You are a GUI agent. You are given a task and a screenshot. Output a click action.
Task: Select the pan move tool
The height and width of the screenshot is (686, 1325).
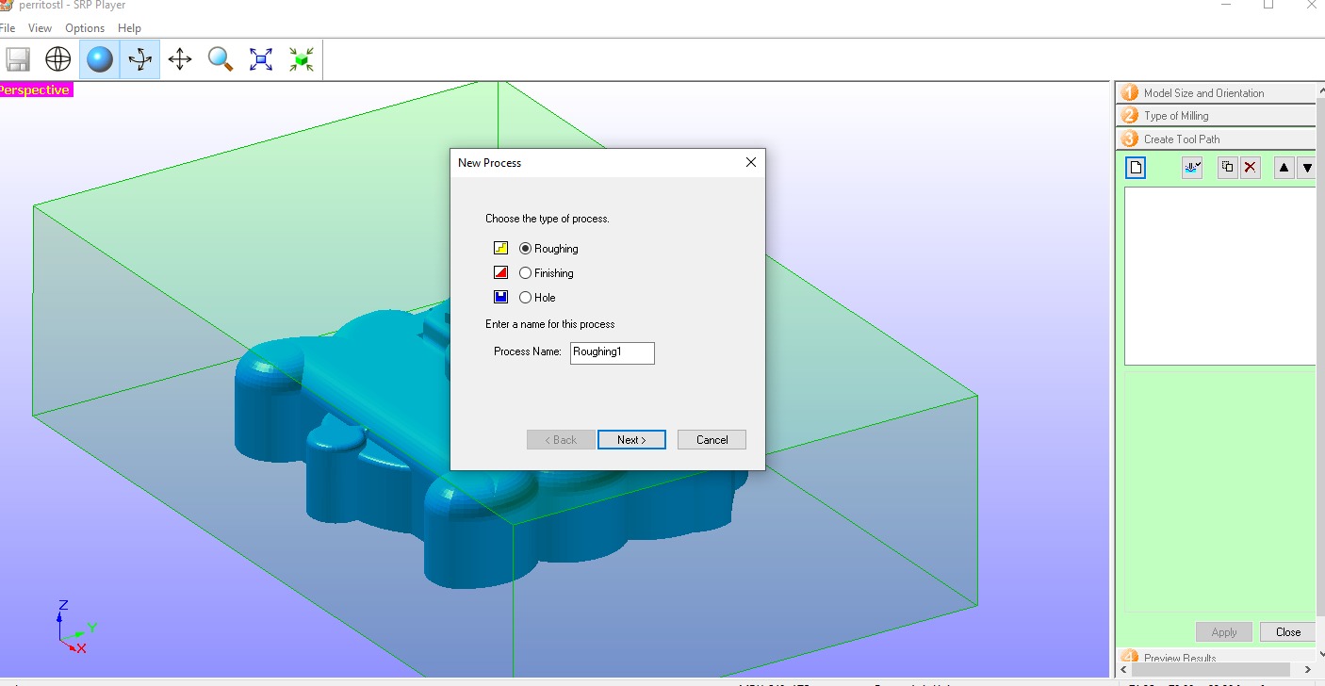click(x=180, y=59)
